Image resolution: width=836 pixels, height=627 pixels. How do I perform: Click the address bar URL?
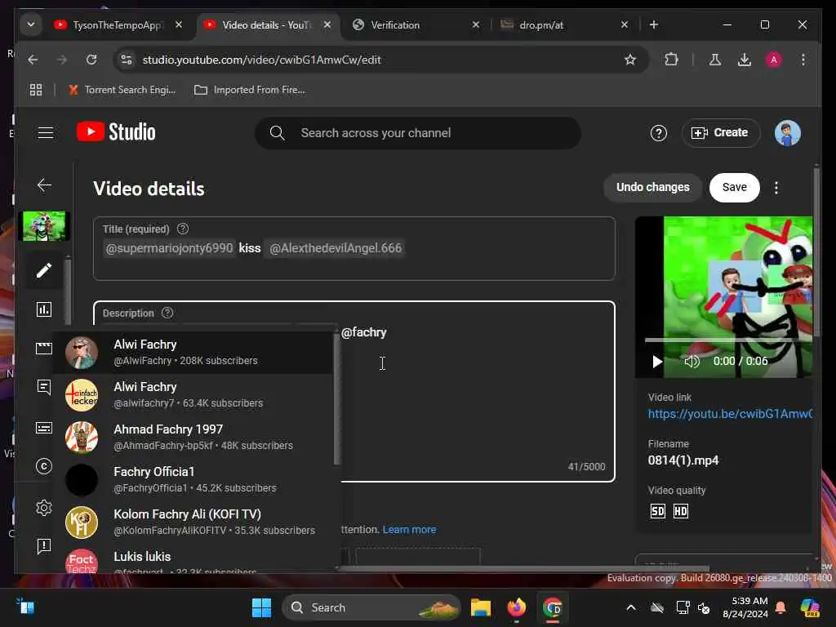coord(261,60)
